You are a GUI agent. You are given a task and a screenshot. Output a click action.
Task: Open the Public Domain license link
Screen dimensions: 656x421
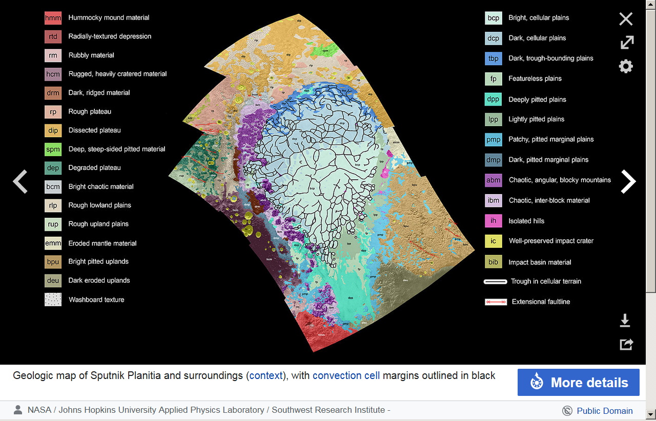[605, 411]
